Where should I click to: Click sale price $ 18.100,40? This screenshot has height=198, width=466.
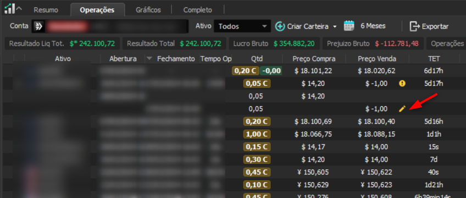click(376, 122)
